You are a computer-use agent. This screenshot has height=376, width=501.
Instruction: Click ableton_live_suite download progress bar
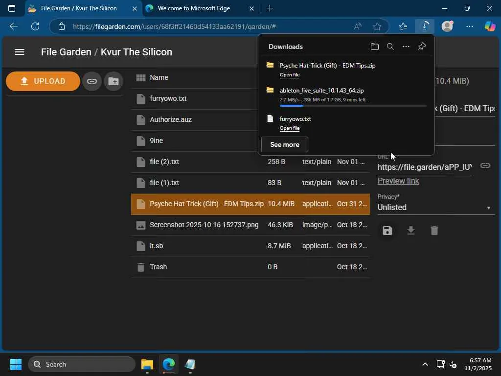tap(353, 106)
